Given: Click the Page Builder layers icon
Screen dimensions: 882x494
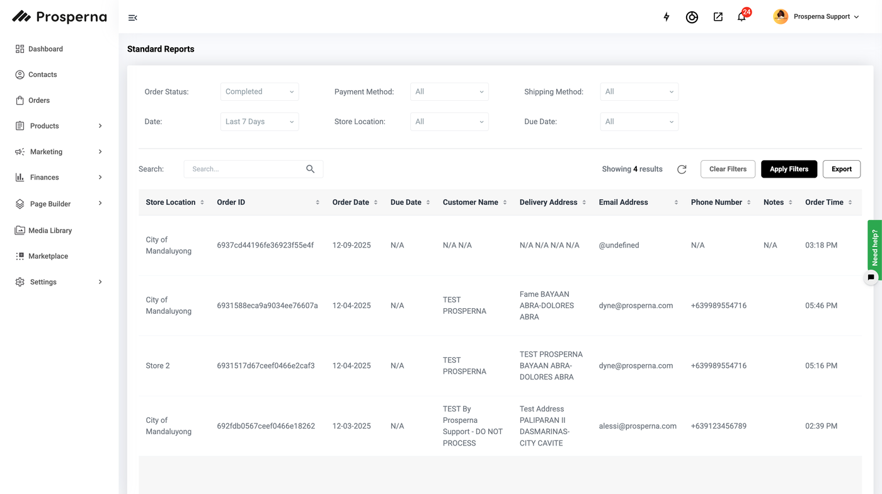Looking at the screenshot, I should [20, 204].
